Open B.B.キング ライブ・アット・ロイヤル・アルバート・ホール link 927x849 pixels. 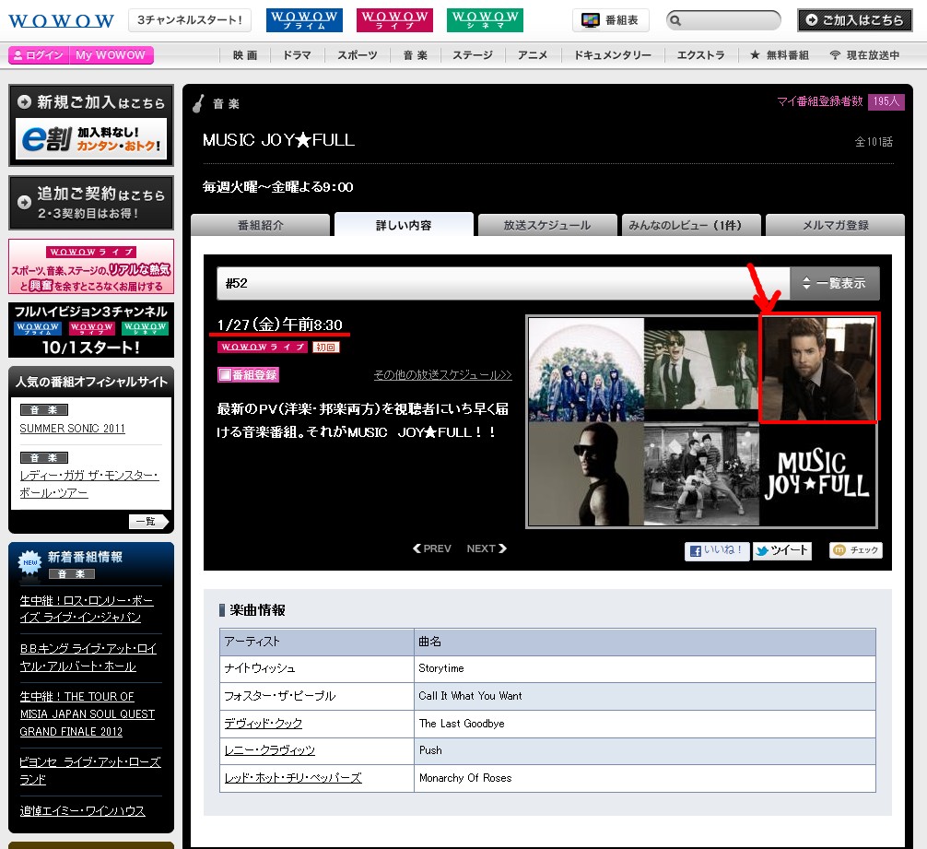coord(88,657)
